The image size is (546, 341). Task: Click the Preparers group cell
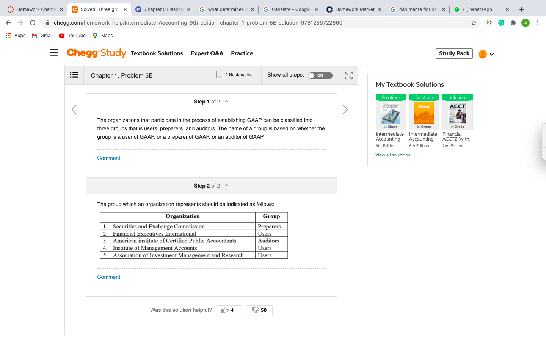point(271,226)
